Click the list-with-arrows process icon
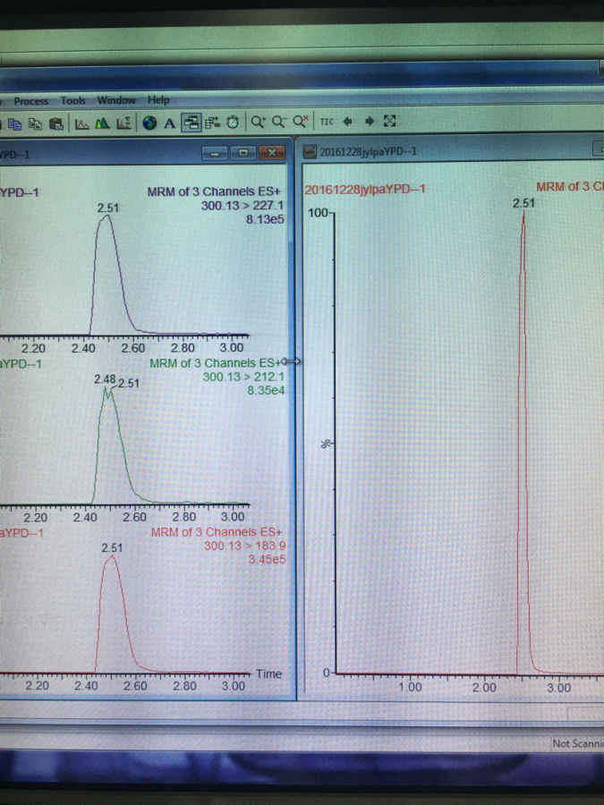The image size is (604, 805). click(x=212, y=123)
